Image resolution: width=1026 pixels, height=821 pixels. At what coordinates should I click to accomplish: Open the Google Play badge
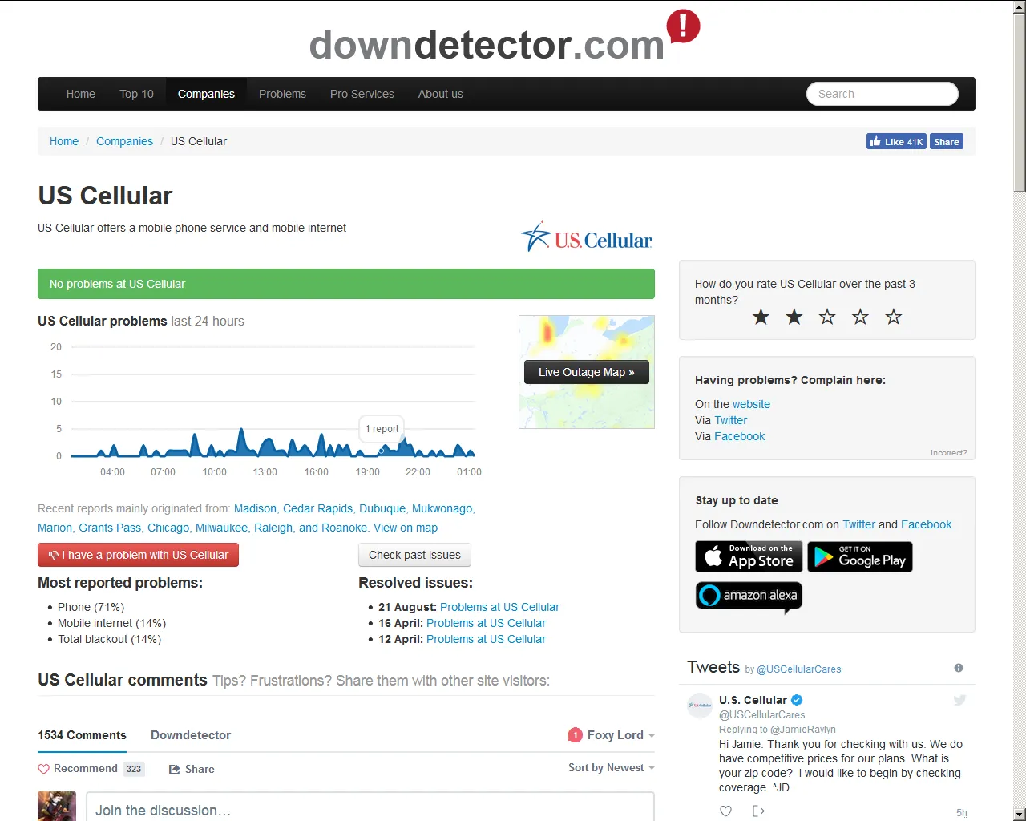(x=860, y=556)
